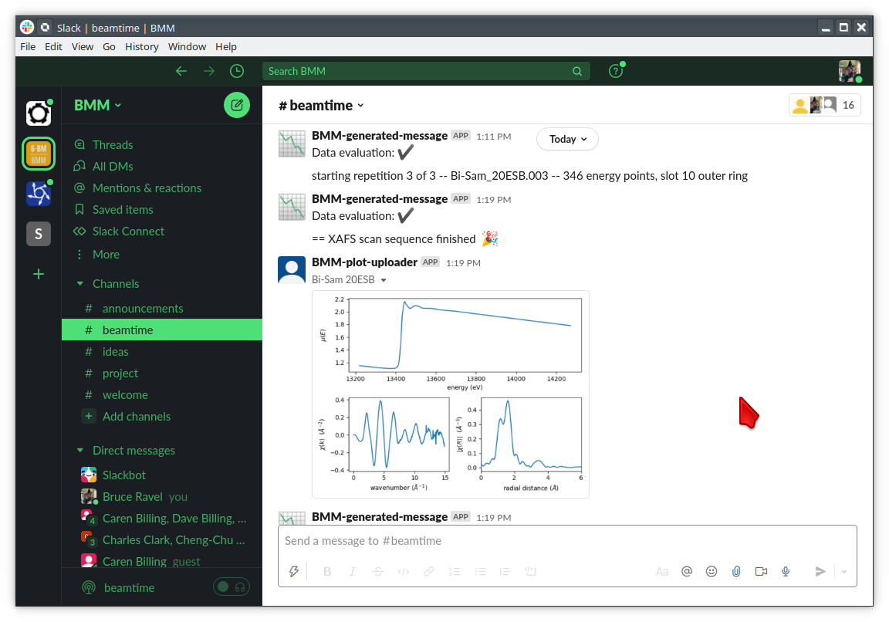Insert inline code formatting
Viewport: 889px width, 622px height.
point(404,572)
